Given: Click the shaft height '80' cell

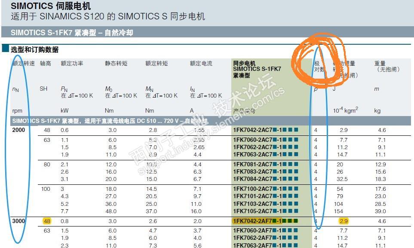Looking at the screenshot, I should [x=47, y=165].
